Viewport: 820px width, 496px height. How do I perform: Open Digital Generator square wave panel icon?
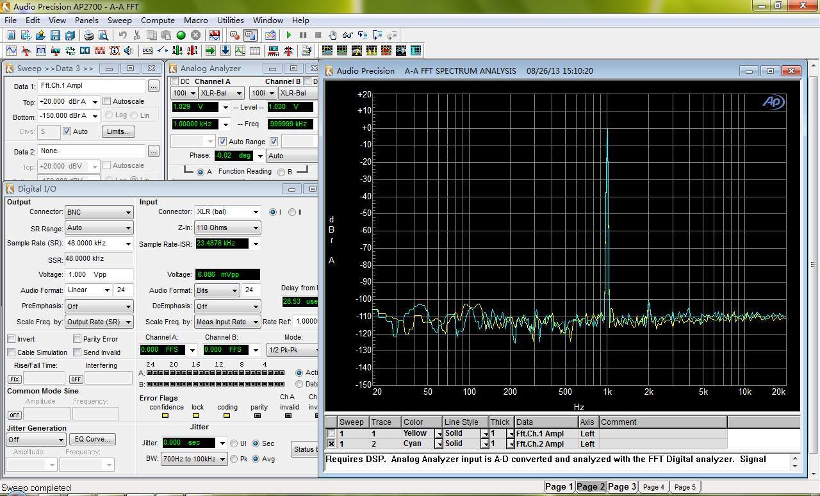[x=41, y=51]
